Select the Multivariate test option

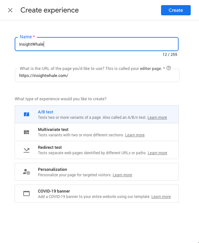(97, 132)
